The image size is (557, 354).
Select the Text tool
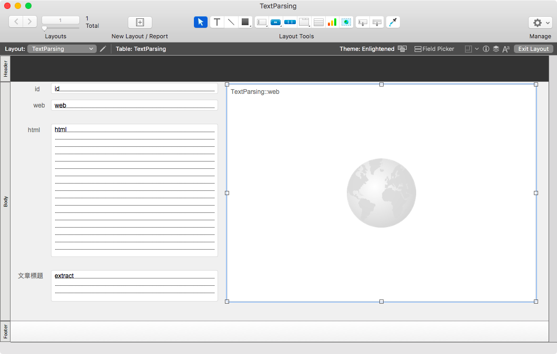216,22
